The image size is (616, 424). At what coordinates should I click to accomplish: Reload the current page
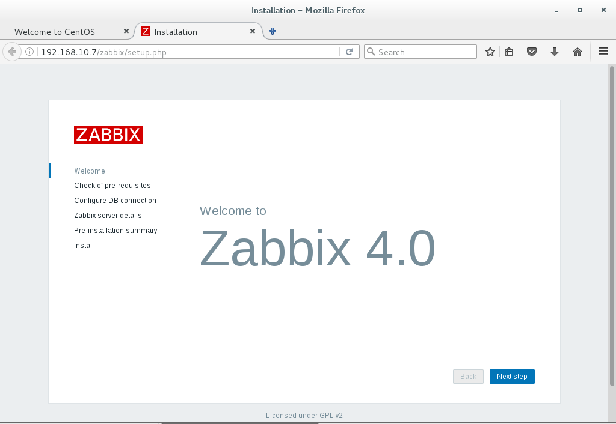coord(350,52)
